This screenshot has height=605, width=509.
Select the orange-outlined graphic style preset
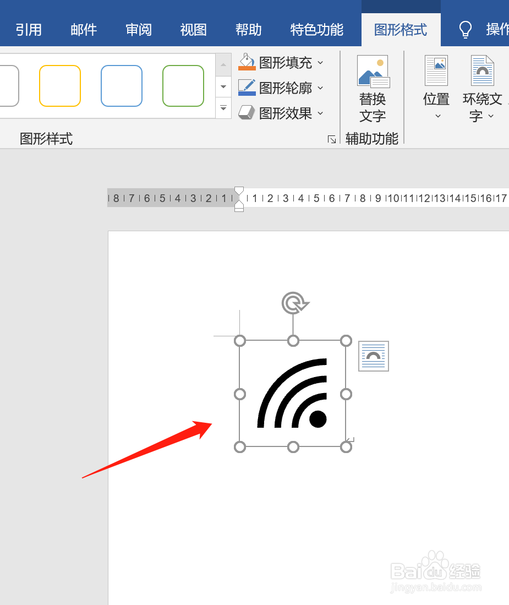60,86
